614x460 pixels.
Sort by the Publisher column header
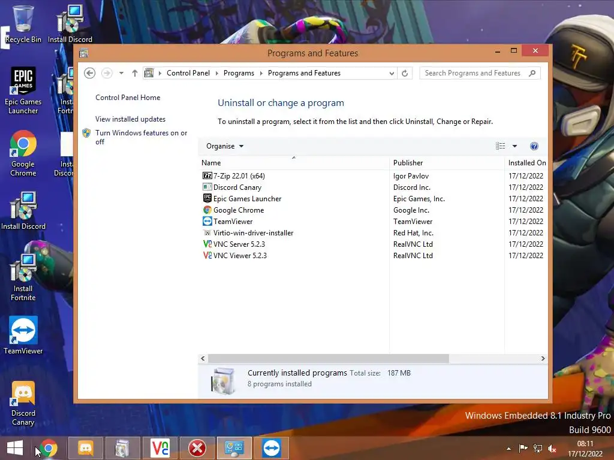tap(447, 163)
